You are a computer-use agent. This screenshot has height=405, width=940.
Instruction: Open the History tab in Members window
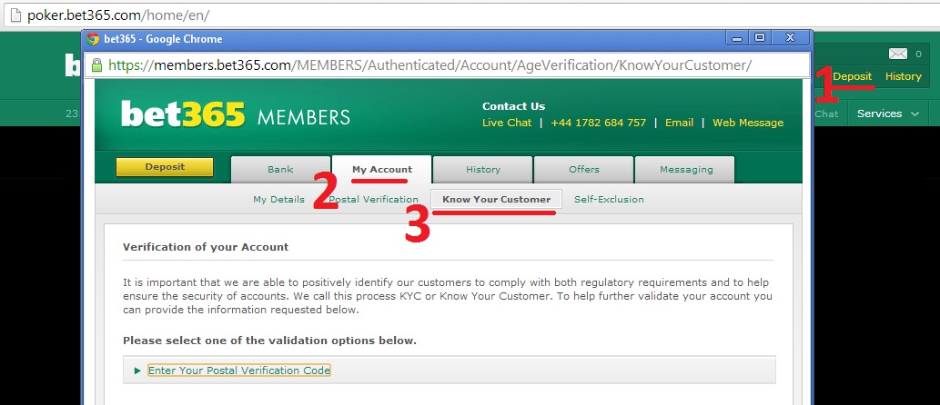(x=482, y=169)
